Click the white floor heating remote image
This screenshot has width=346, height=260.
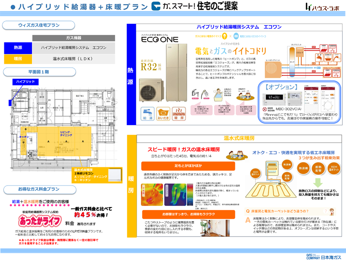pyautogui.click(x=115, y=175)
